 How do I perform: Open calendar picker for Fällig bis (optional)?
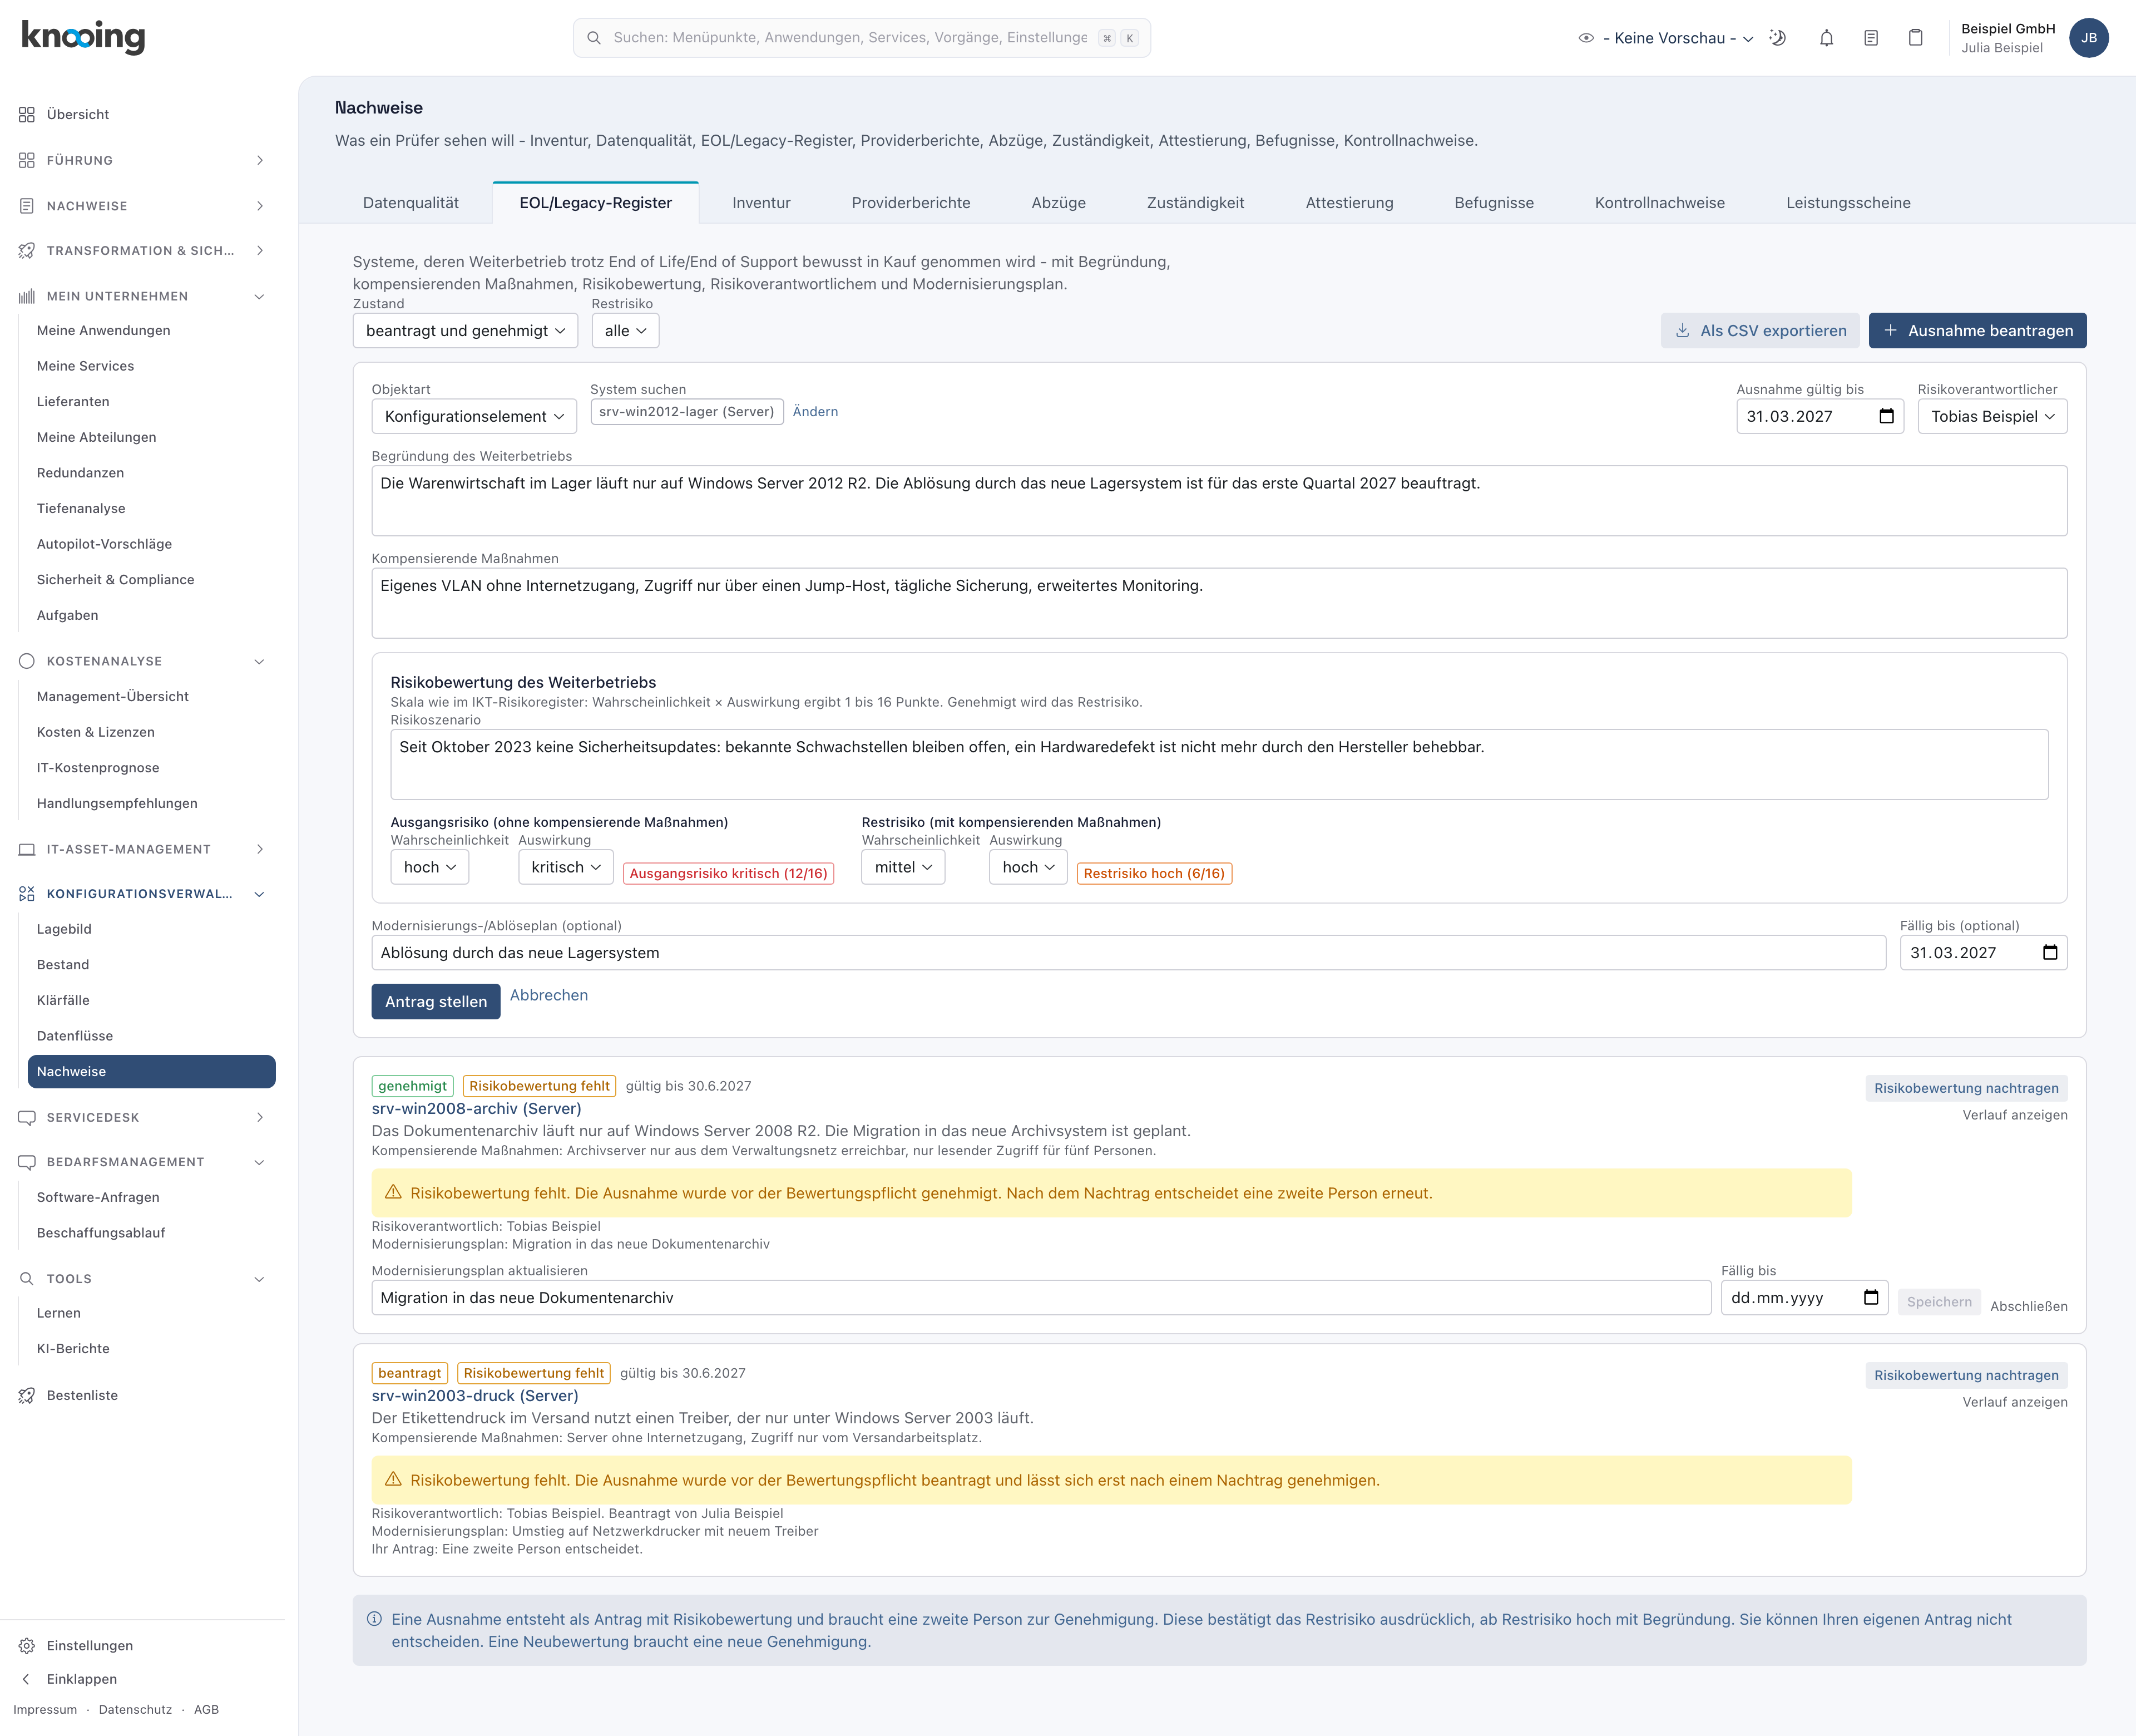click(2050, 952)
